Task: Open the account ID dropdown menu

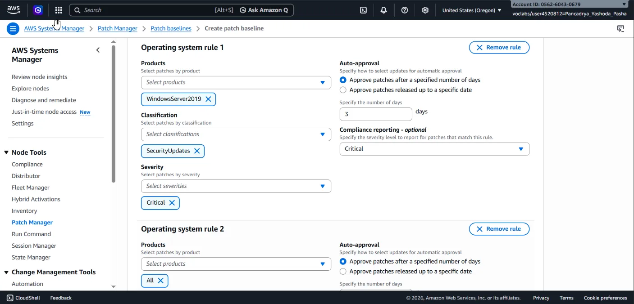Action: click(x=570, y=4)
